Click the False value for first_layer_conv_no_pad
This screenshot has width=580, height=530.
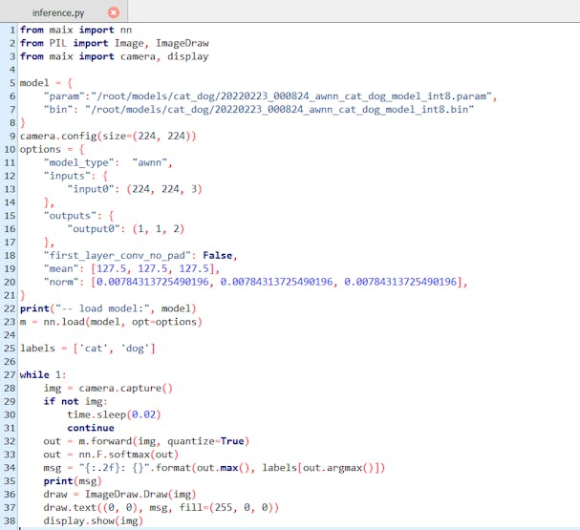coord(220,255)
